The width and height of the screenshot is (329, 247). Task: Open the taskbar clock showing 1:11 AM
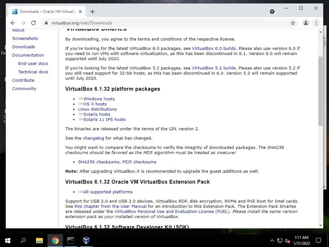coord(301,241)
